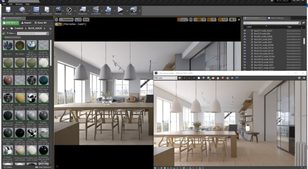Expand the Settings dropdown arrow
308x169 pixels.
coord(63,11)
